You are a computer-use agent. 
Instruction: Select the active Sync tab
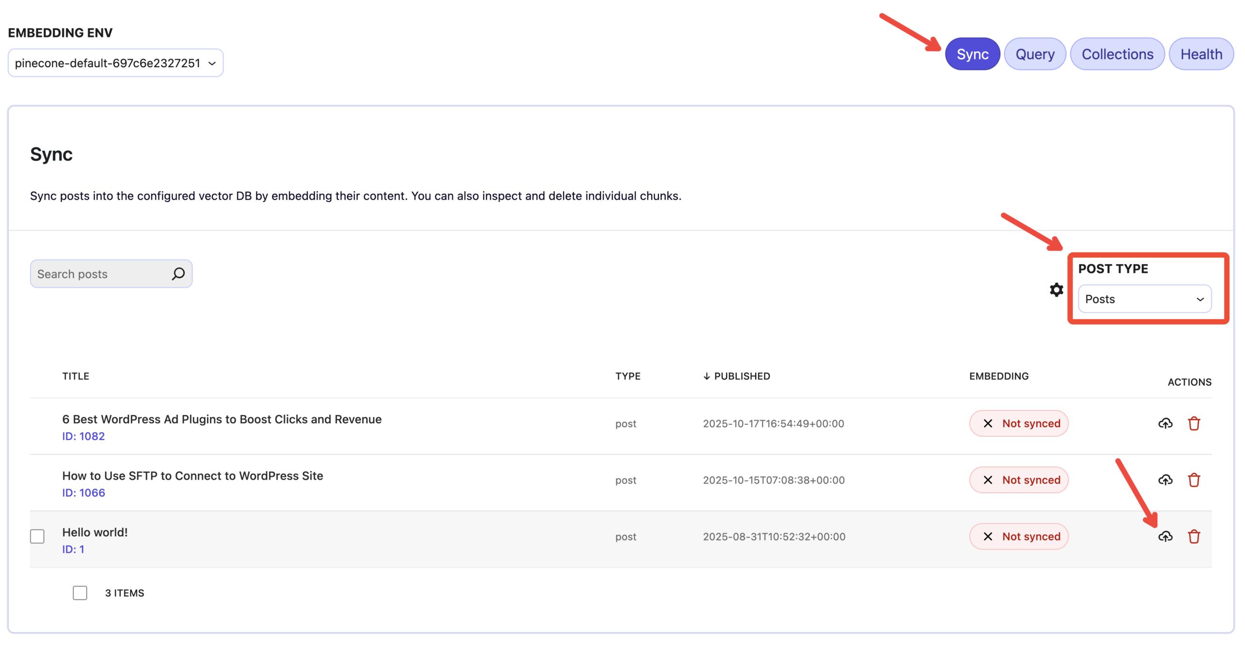pyautogui.click(x=972, y=54)
